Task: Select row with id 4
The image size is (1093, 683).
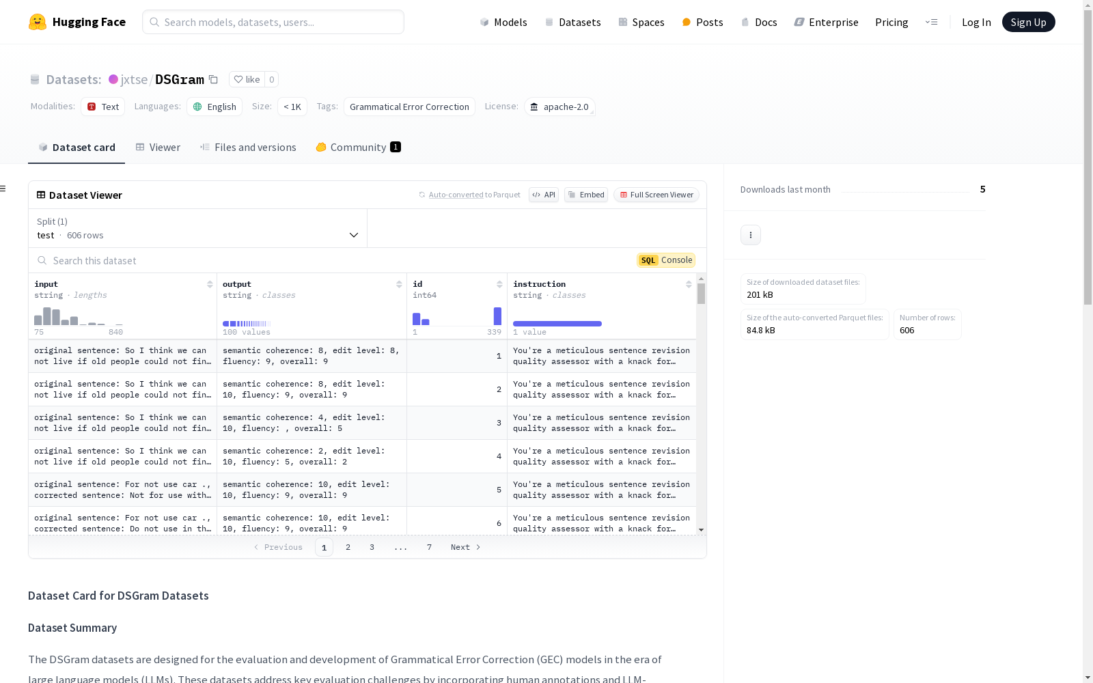Action: (x=362, y=456)
